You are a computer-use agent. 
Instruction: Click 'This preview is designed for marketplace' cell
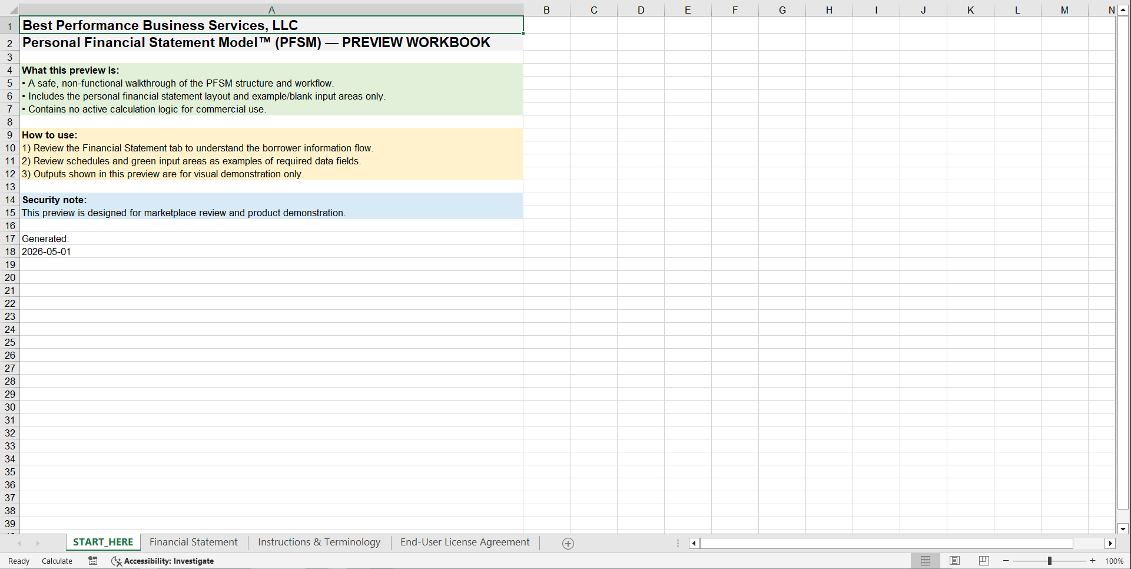(271, 213)
